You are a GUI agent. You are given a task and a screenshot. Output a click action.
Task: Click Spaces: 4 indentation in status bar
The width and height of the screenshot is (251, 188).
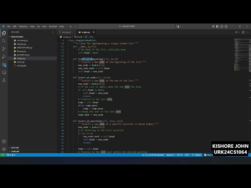pyautogui.click(x=170, y=155)
